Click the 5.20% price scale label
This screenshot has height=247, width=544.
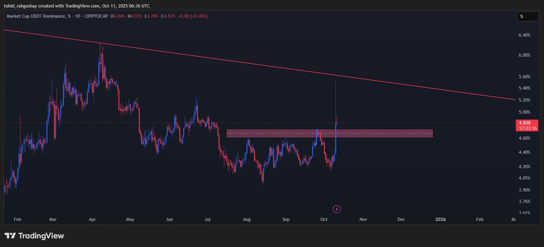point(524,100)
